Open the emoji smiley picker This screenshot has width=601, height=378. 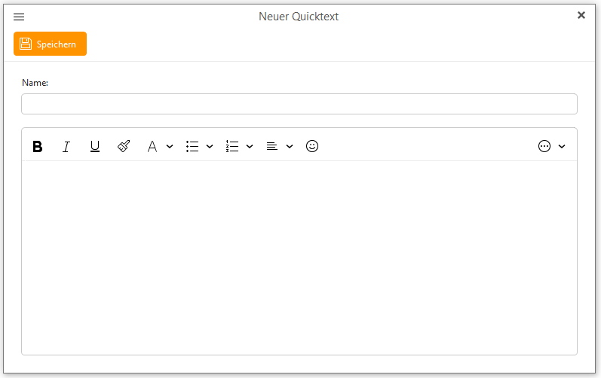[x=312, y=146]
